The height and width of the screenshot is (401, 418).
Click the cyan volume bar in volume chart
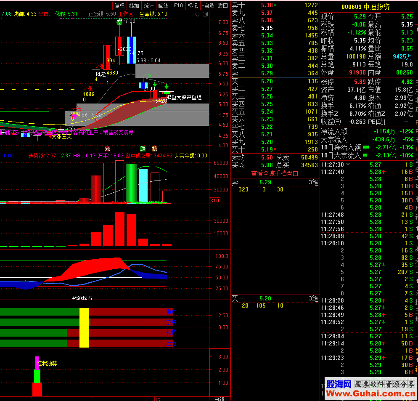[x=143, y=186]
